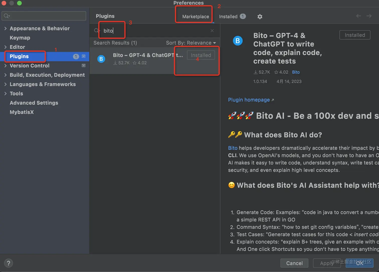Focus the settings search field
Viewport: 379px width, 272px height.
[x=44, y=16]
